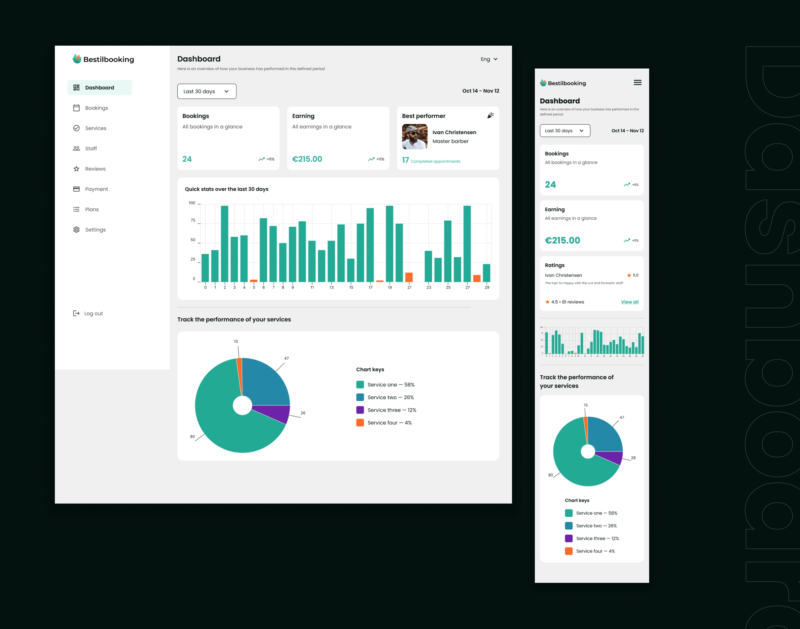Image resolution: width=800 pixels, height=629 pixels.
Task: Click the Staff people icon
Action: point(76,148)
